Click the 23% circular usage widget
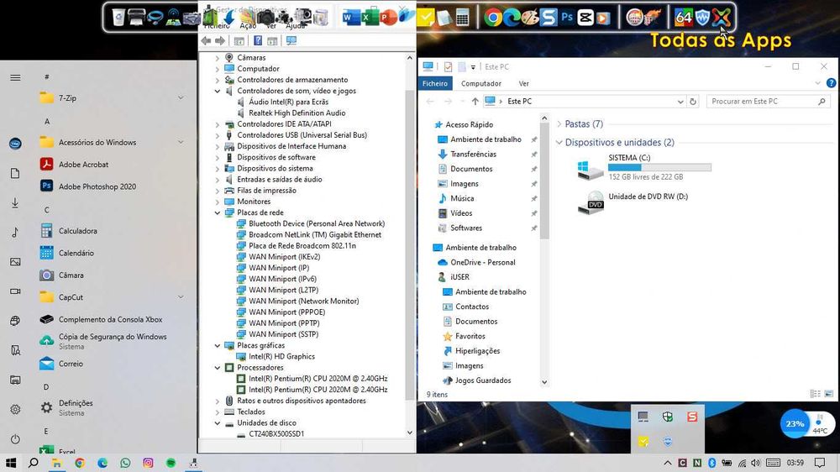This screenshot has height=472, width=840. (795, 424)
